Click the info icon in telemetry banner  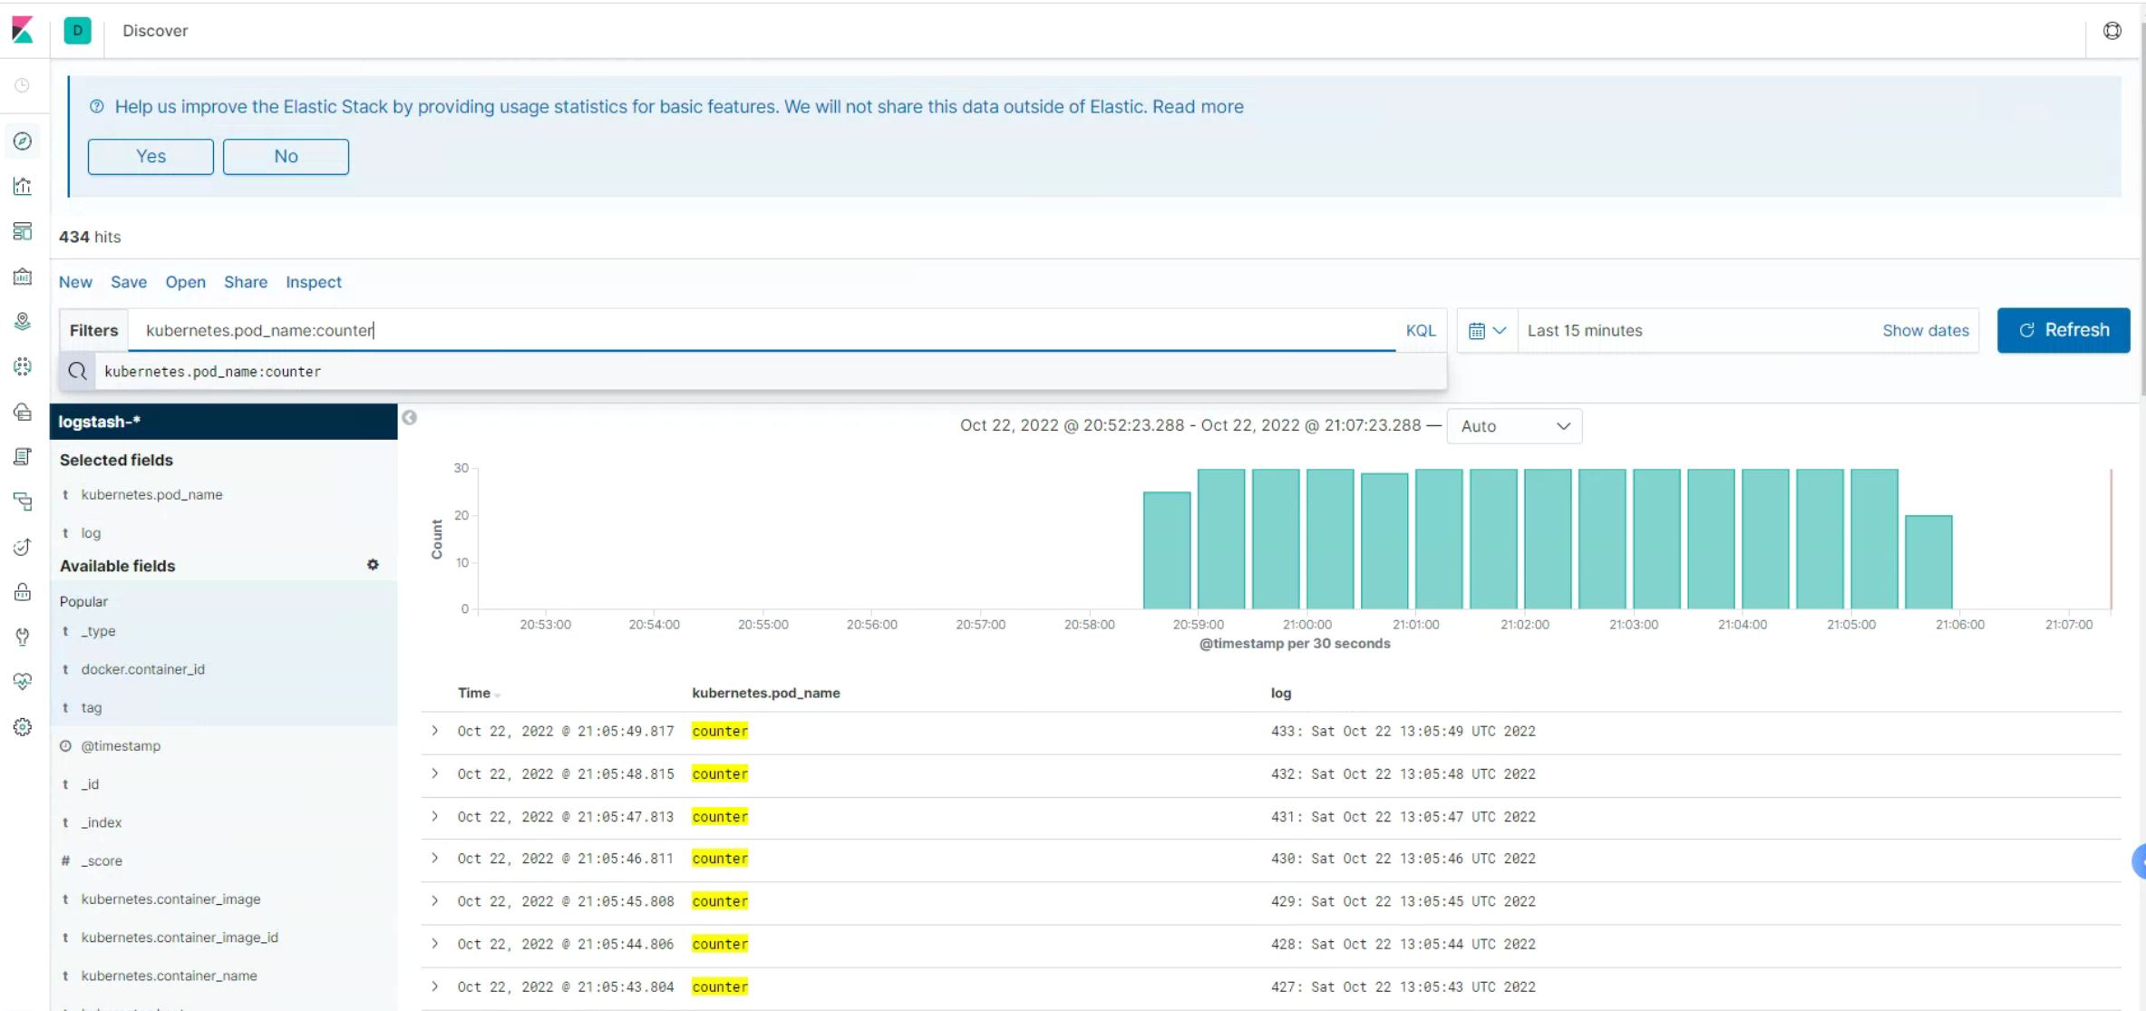pos(97,107)
